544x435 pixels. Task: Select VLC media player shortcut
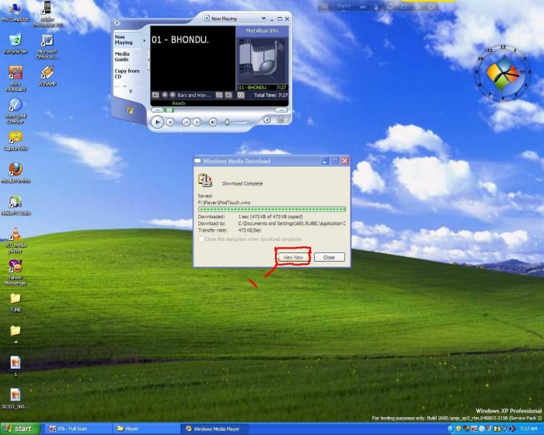click(16, 240)
